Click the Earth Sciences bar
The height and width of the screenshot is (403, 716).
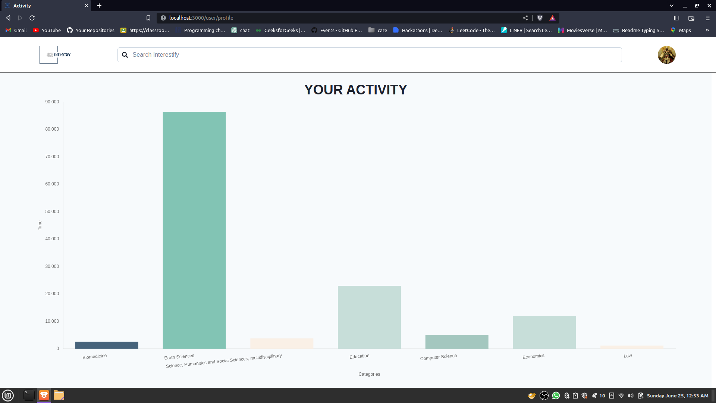point(194,230)
